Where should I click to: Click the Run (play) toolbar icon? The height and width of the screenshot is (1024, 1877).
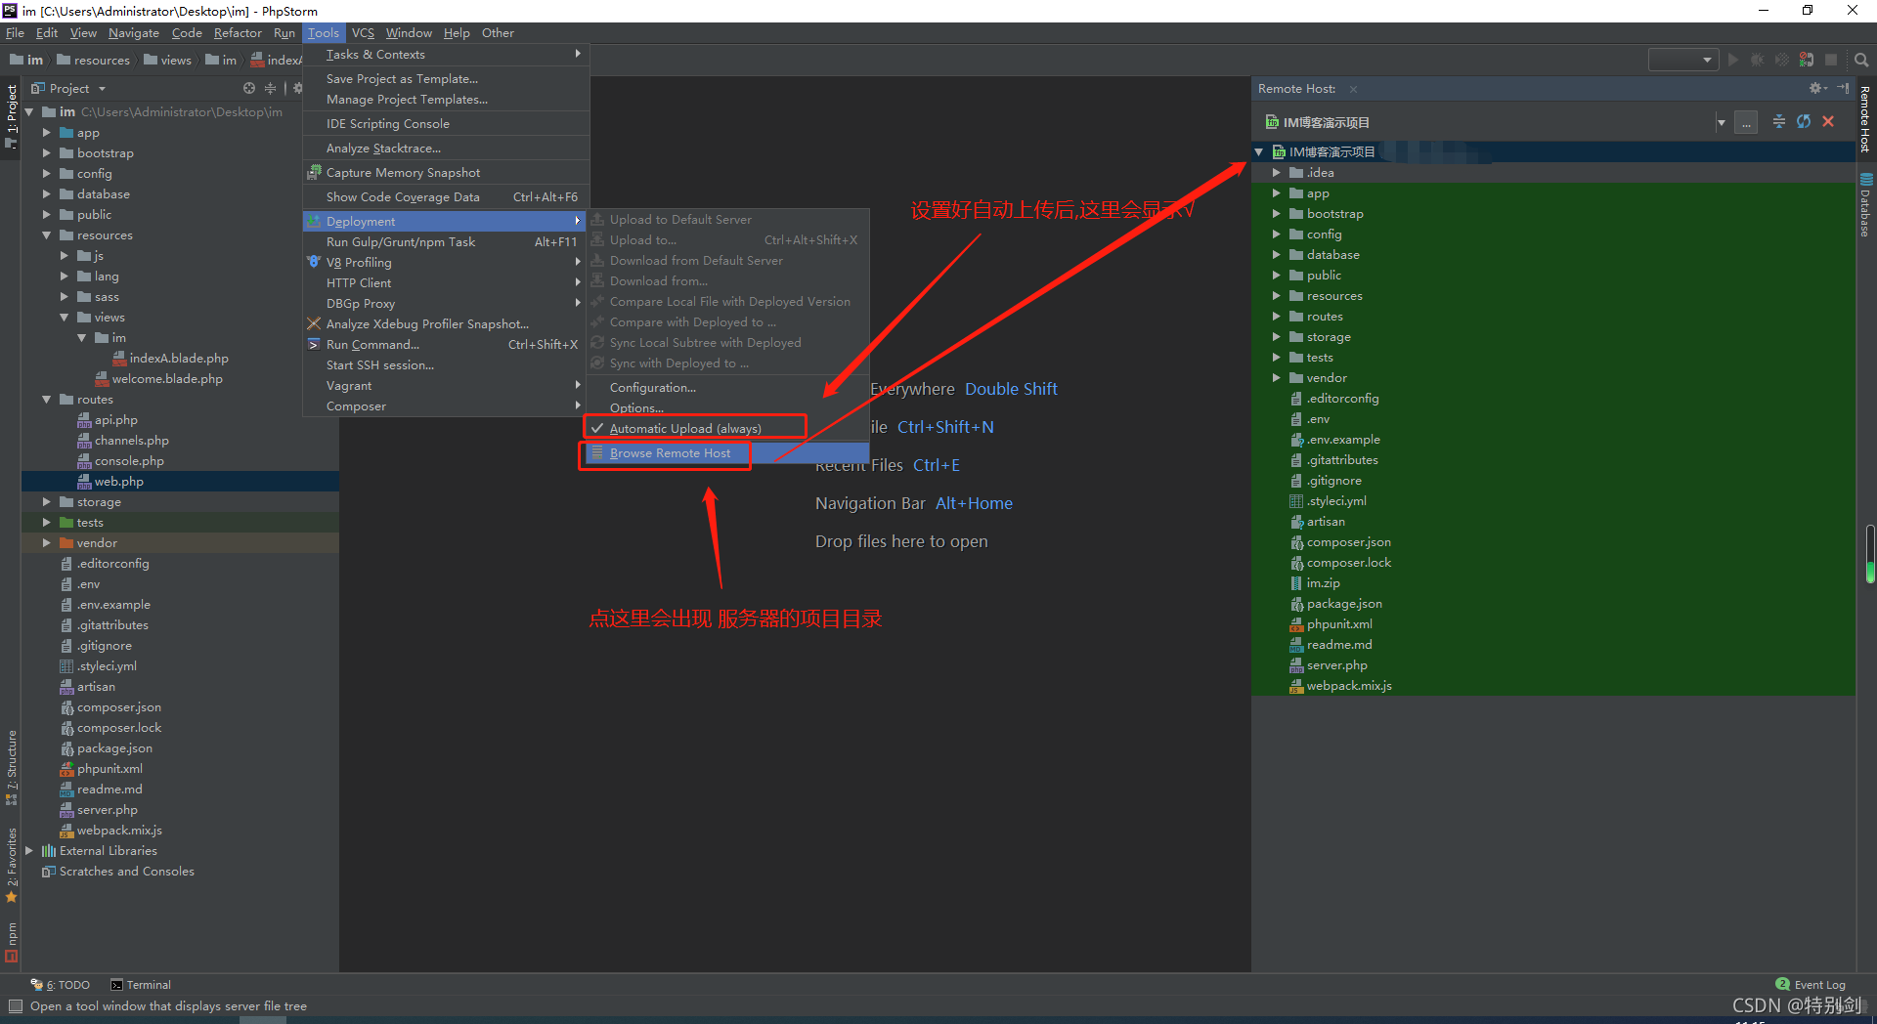1733,60
